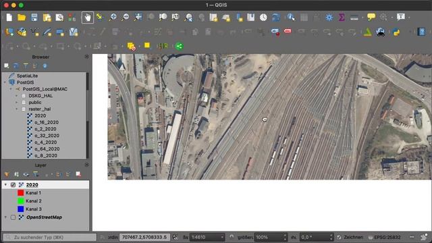Select the Zoom In magnifier tool
Viewport: 432px width, 243px height.
pyautogui.click(x=113, y=18)
